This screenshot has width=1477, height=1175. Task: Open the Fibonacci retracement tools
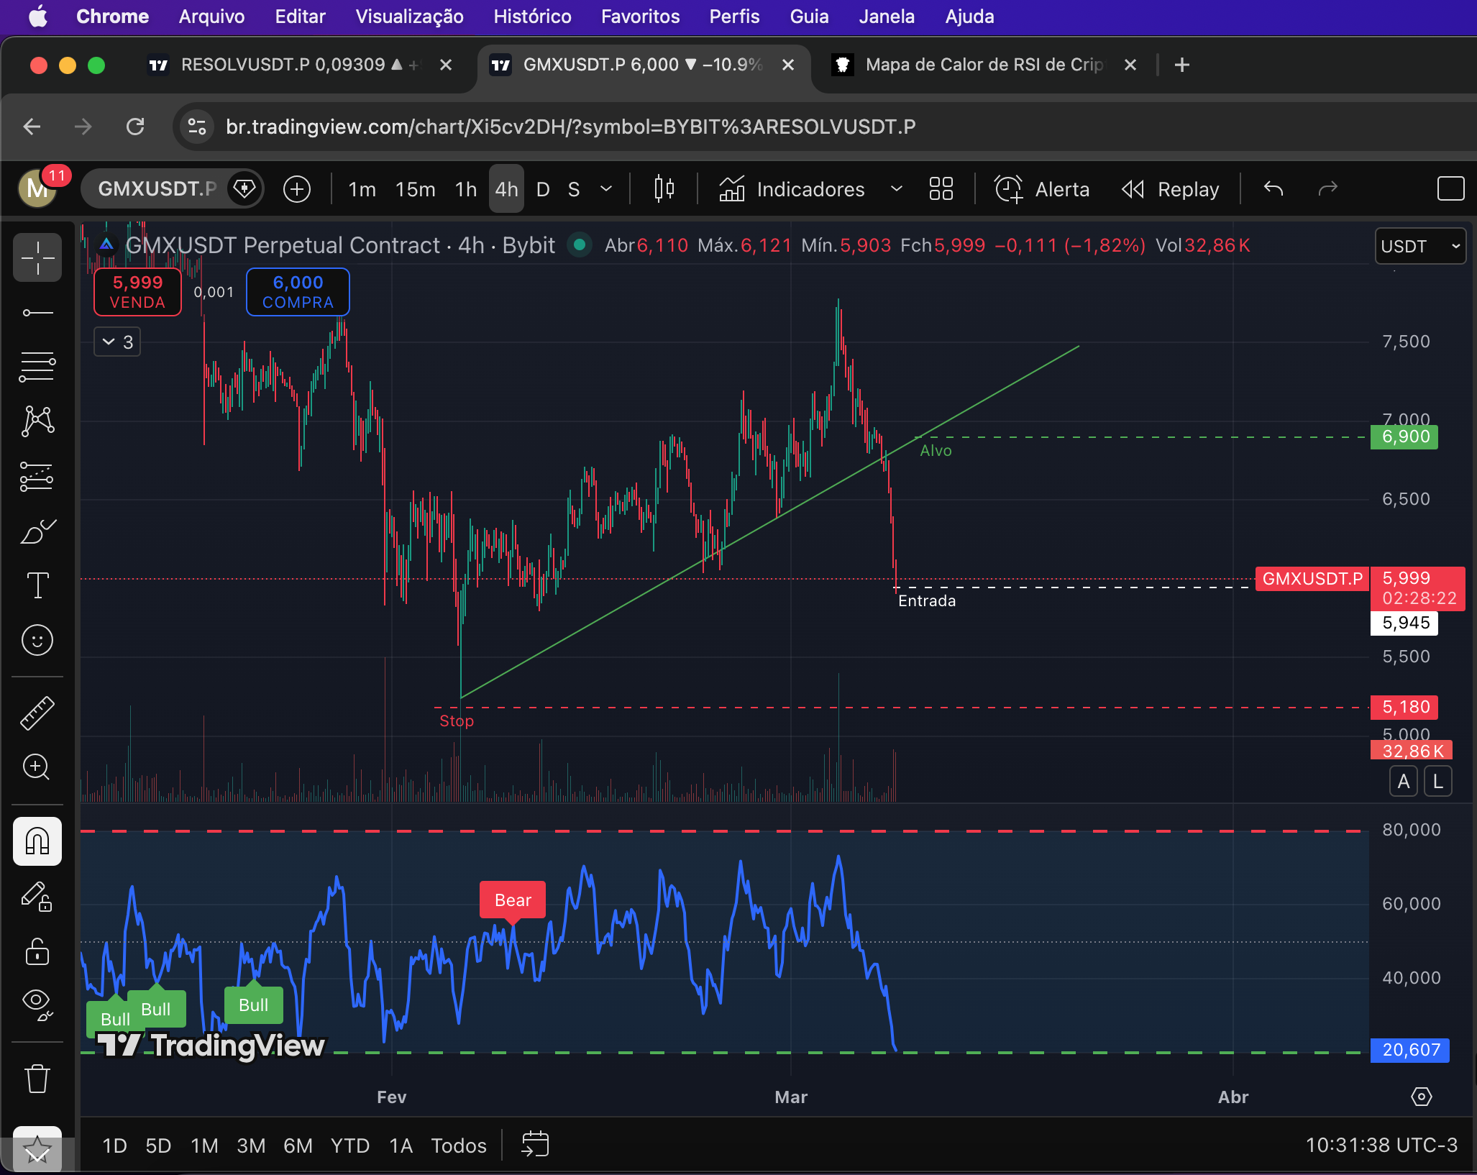[37, 367]
